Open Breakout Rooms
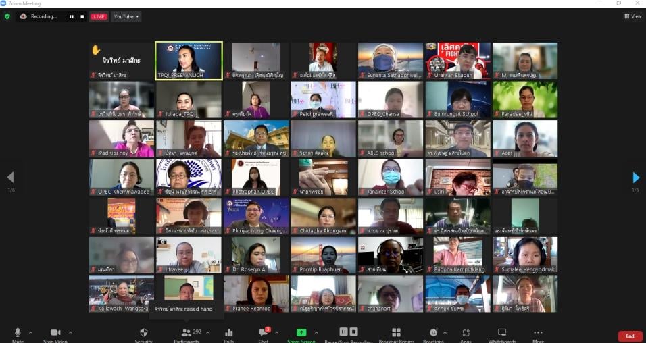Screen dimensions: 646x343 397,335
